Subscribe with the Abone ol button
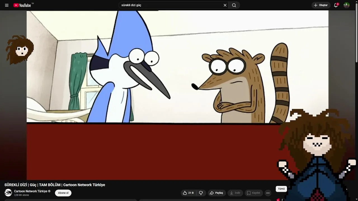 pos(63,193)
